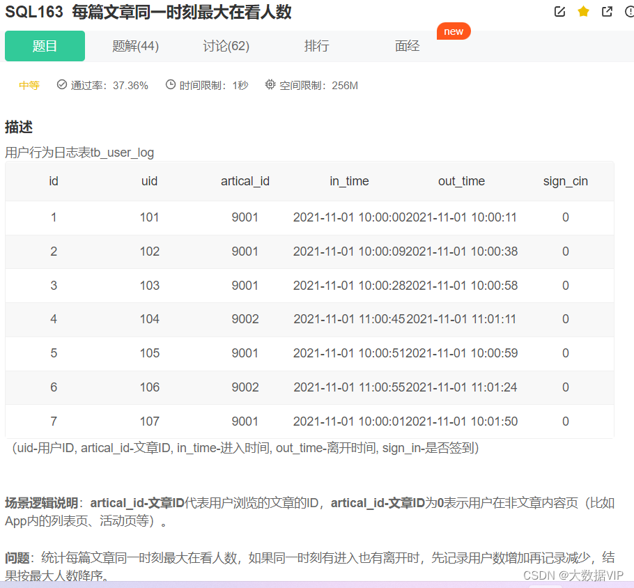Click the column explanation note below table
The image size is (634, 588).
tap(245, 448)
